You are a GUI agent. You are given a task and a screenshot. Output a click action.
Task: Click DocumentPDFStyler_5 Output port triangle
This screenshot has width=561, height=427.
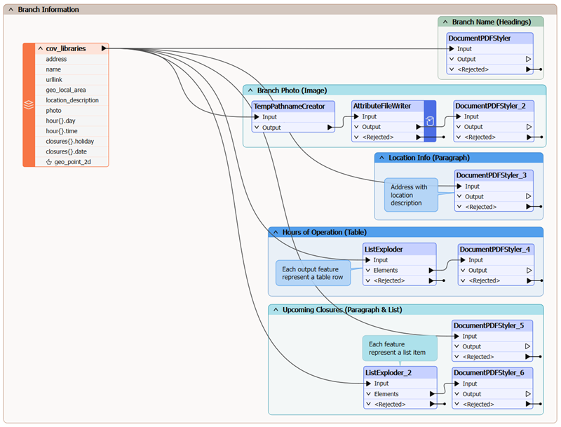(528, 346)
